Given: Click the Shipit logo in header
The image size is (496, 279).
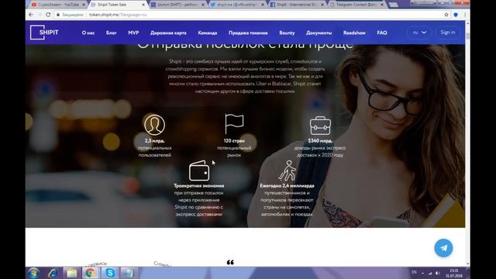Looking at the screenshot, I should point(44,33).
